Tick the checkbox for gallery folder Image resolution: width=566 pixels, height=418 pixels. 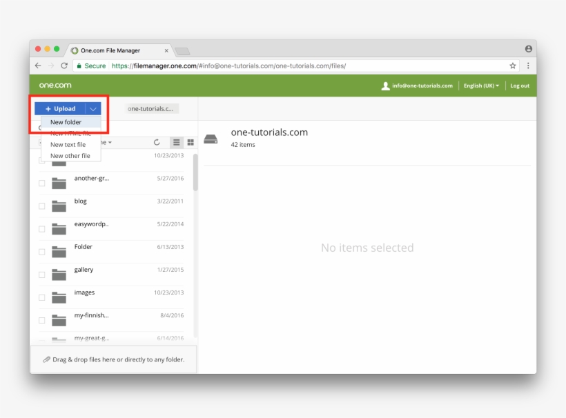(x=42, y=275)
